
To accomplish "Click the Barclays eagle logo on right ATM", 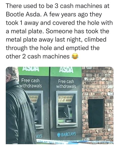I will (59, 135).
